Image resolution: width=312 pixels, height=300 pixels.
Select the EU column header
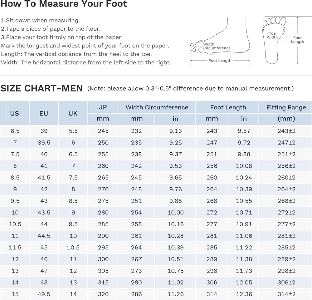(44, 113)
